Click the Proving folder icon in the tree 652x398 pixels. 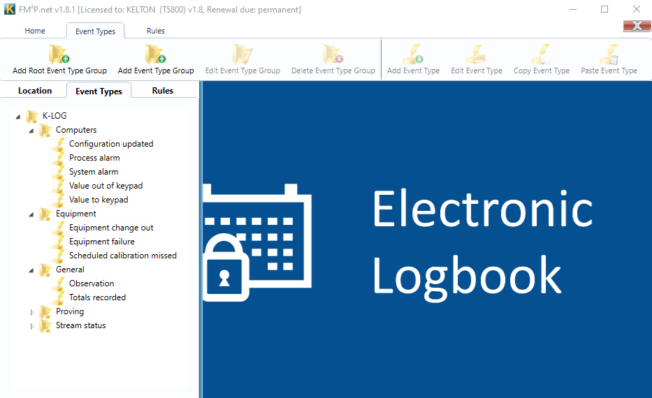pos(45,312)
